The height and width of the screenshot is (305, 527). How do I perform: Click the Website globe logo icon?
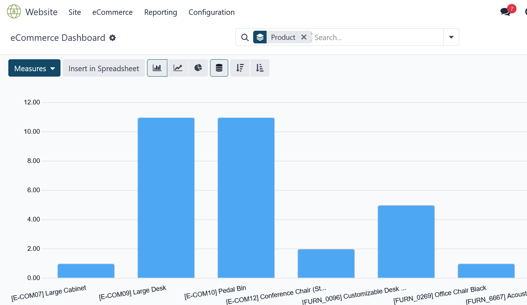click(x=14, y=12)
